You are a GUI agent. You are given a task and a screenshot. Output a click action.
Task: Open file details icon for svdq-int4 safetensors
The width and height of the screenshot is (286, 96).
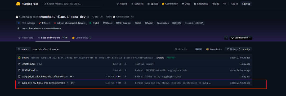[73, 83]
